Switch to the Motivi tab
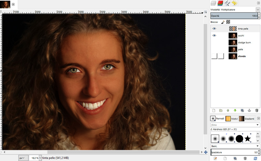 pyautogui.click(x=232, y=119)
